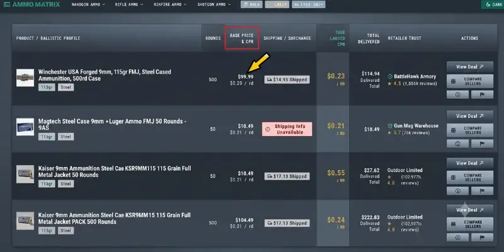Screen dimensions: 504x252
Task: Open Winchester USA Forged product thumbnail
Action: 25,77
